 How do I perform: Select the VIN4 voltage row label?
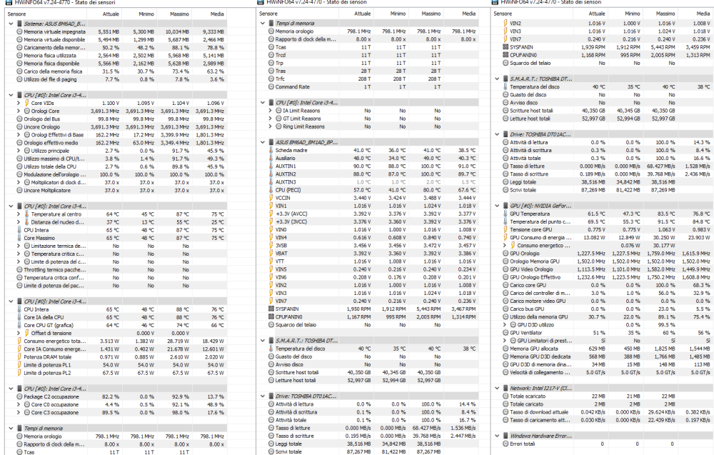pos(281,238)
